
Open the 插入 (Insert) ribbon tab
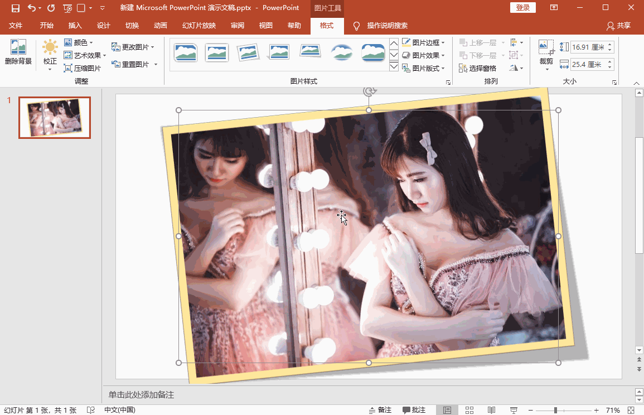click(x=75, y=26)
